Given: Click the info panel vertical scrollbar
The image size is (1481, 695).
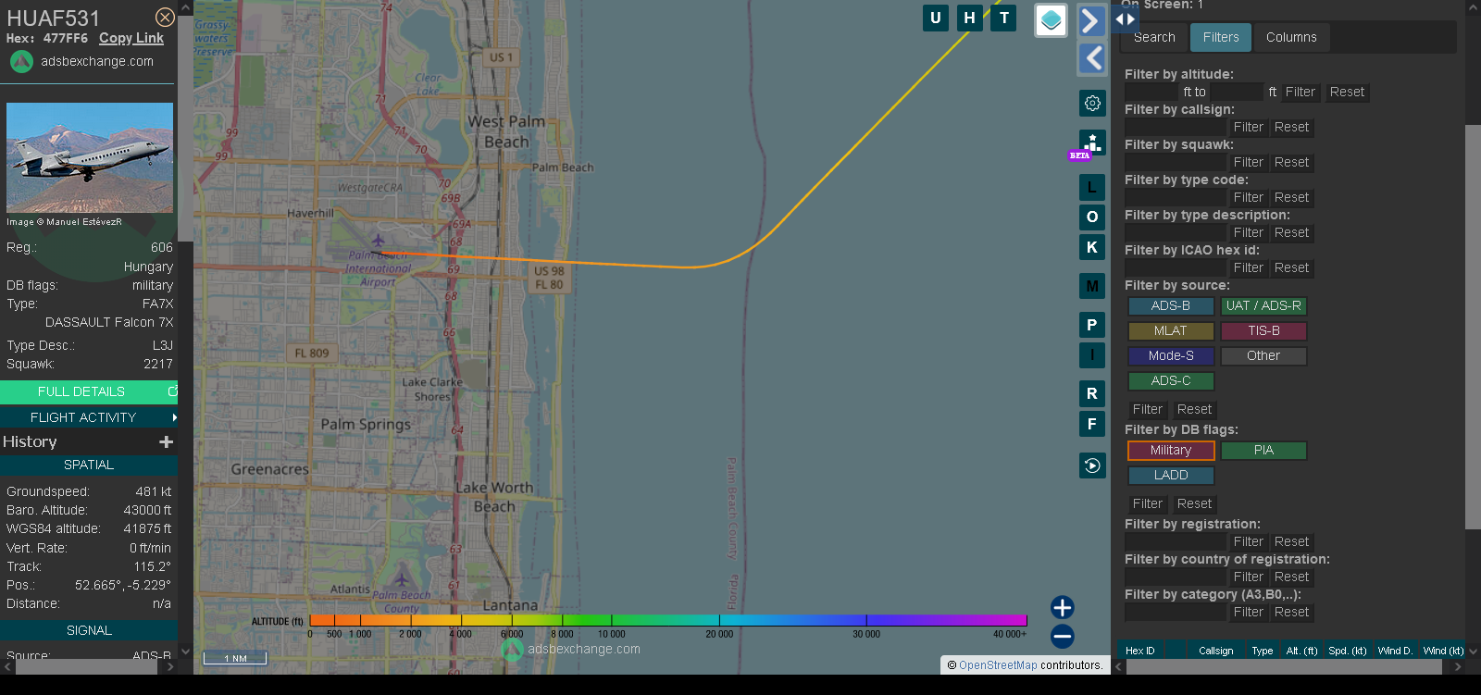Looking at the screenshot, I should click(185, 130).
